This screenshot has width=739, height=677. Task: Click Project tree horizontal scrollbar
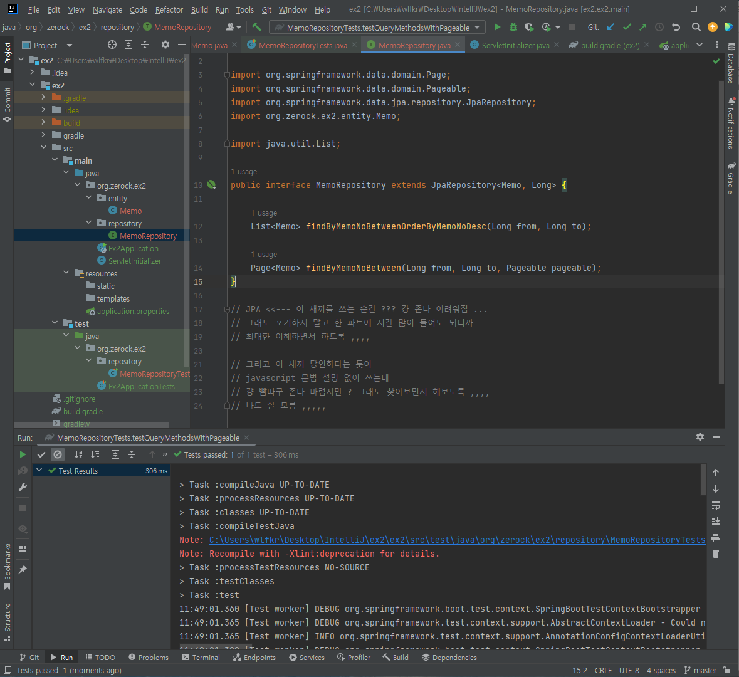click(92, 425)
